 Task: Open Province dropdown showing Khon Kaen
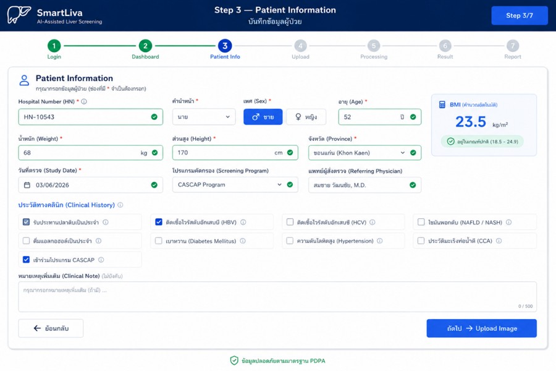[x=365, y=153]
